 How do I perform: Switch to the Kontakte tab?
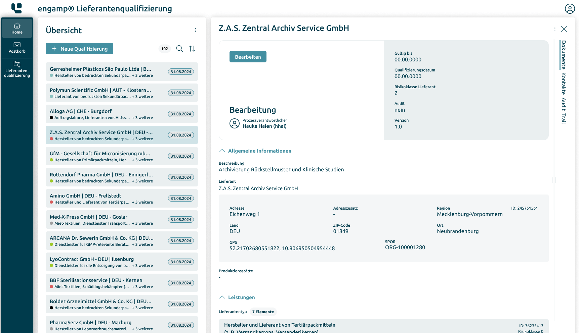[x=564, y=84]
